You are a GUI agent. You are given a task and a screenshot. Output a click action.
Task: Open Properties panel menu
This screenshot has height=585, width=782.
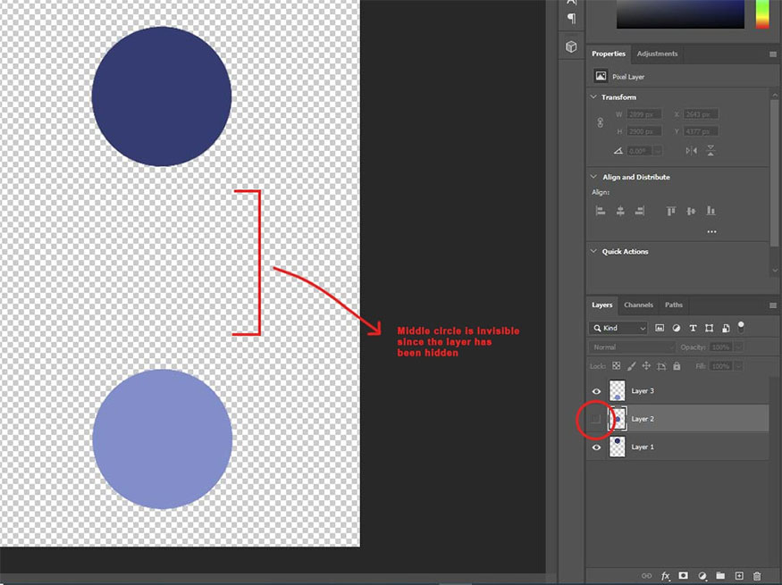coord(772,54)
